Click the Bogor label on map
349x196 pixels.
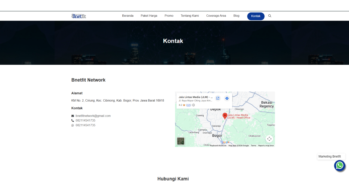click(217, 136)
